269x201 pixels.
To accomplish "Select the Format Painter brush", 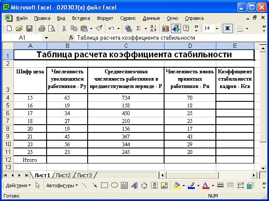I will coord(99,28).
